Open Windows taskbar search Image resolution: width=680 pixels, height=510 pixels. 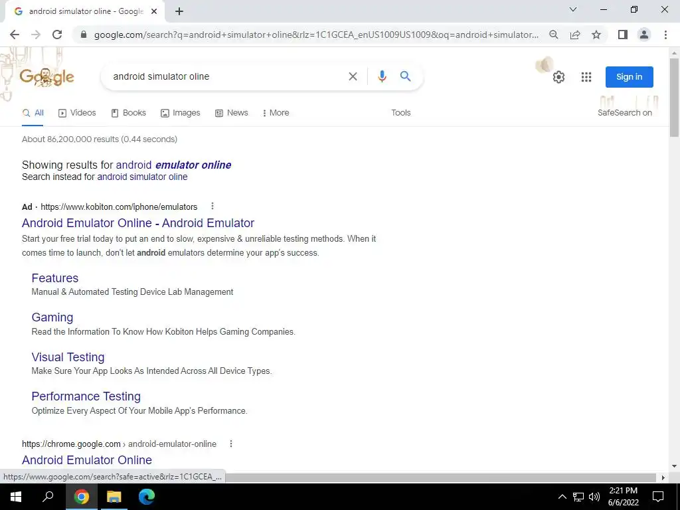(x=48, y=497)
